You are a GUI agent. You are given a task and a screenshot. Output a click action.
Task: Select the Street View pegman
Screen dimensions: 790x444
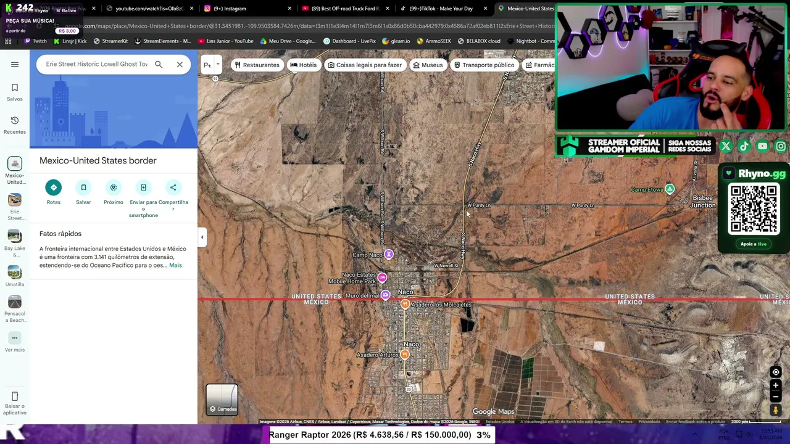pyautogui.click(x=776, y=410)
